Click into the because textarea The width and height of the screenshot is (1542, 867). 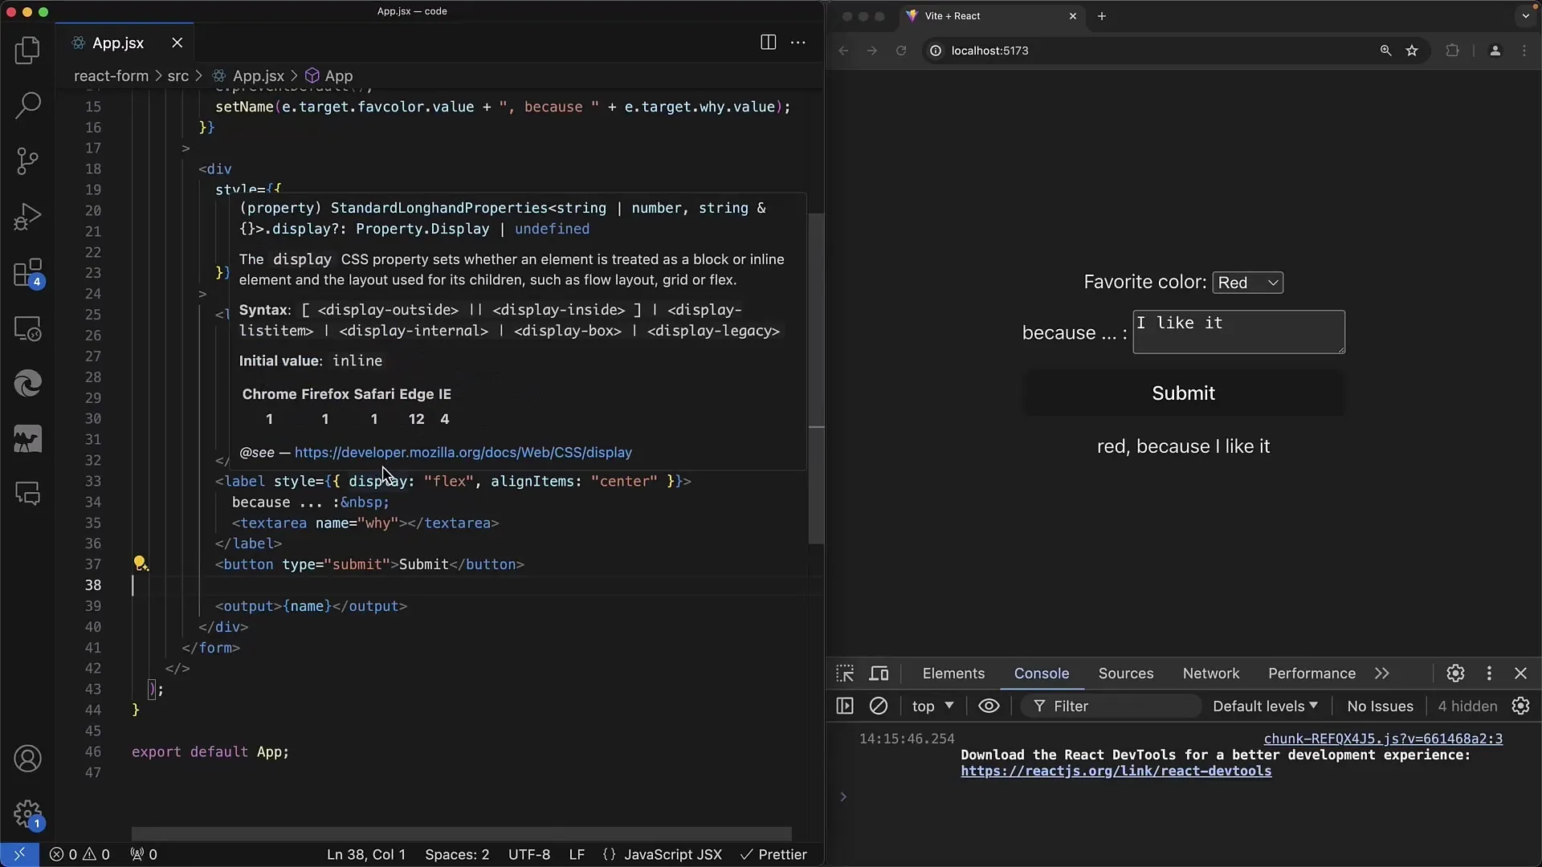point(1238,332)
